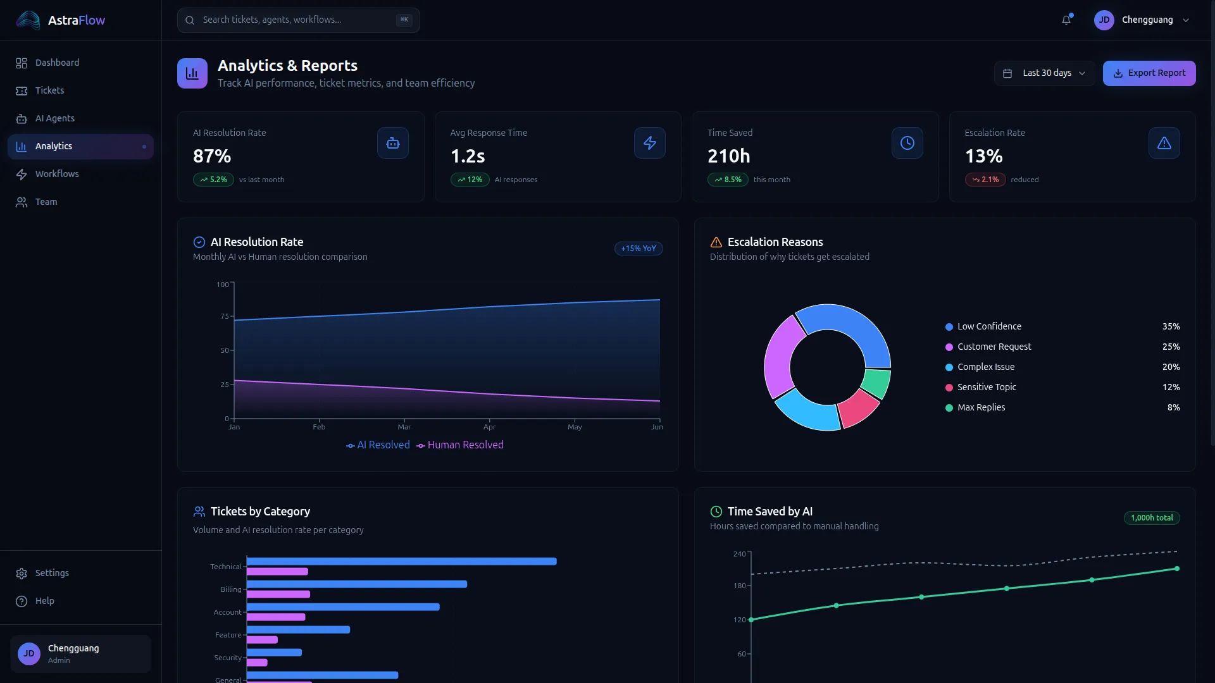Click the Settings gear icon
Viewport: 1215px width, 683px height.
coord(22,574)
